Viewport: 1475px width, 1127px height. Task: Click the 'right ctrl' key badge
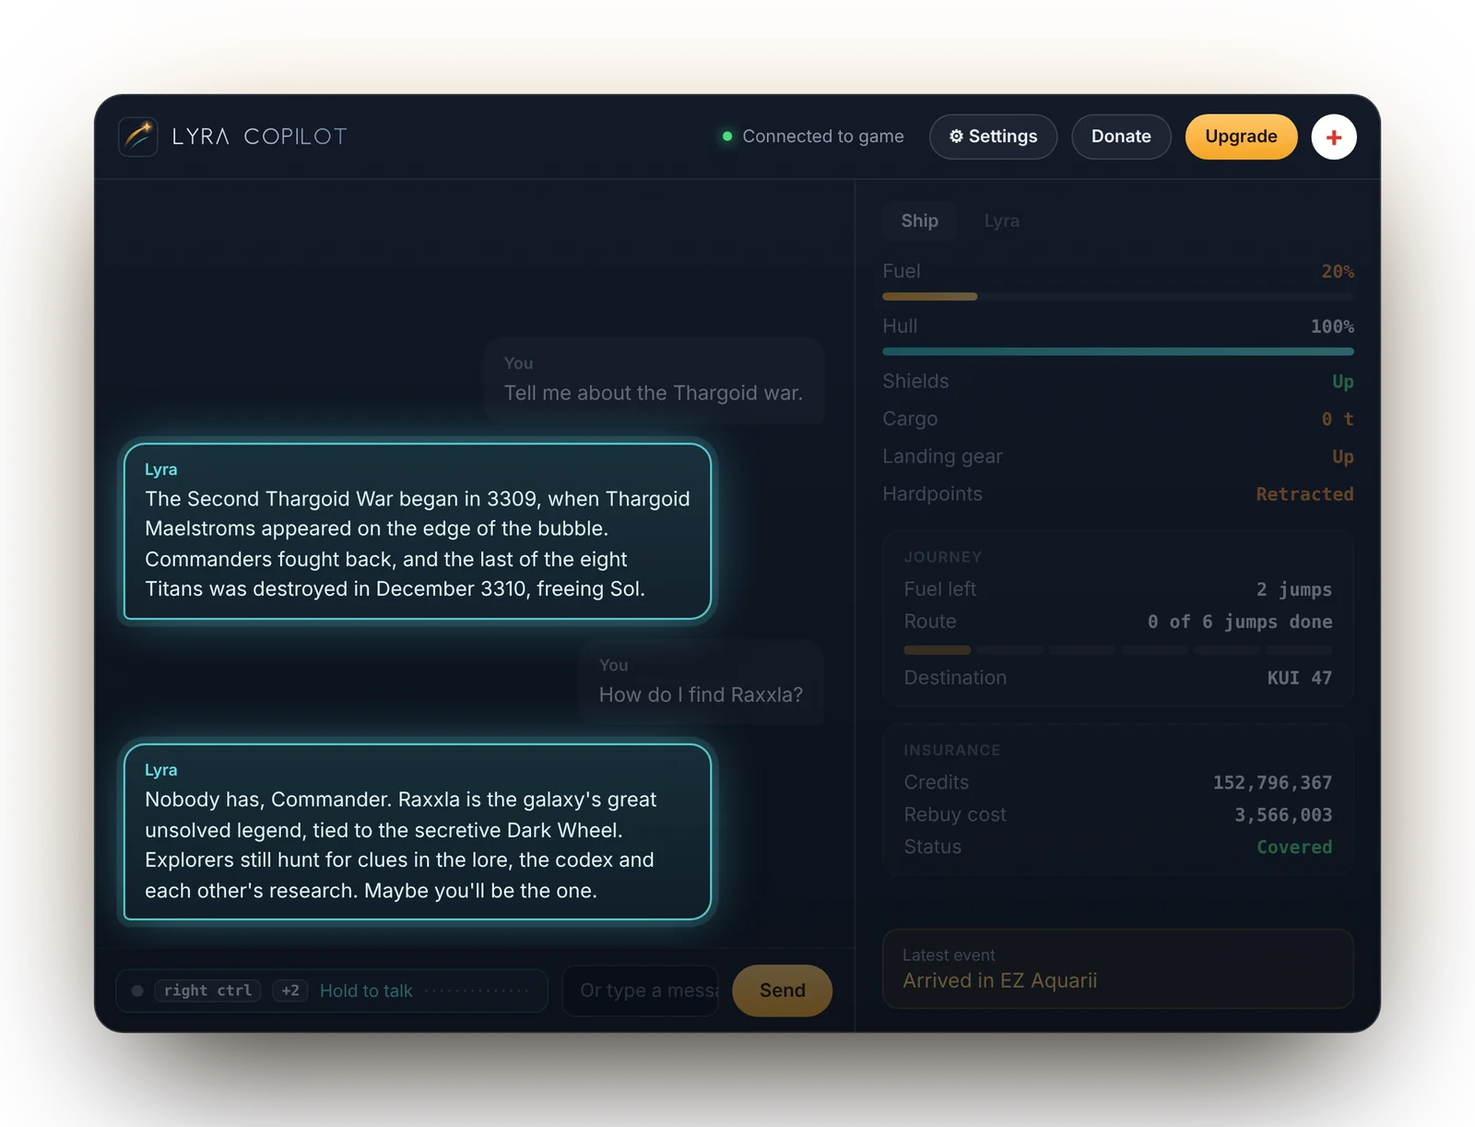(x=207, y=991)
